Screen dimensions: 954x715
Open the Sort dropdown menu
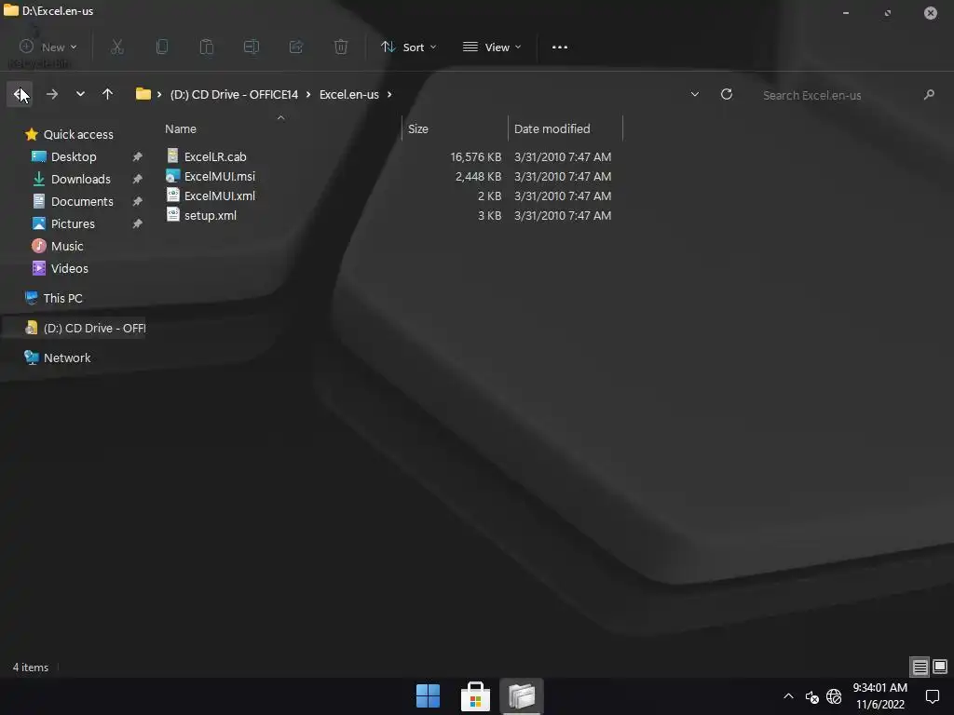tap(409, 47)
